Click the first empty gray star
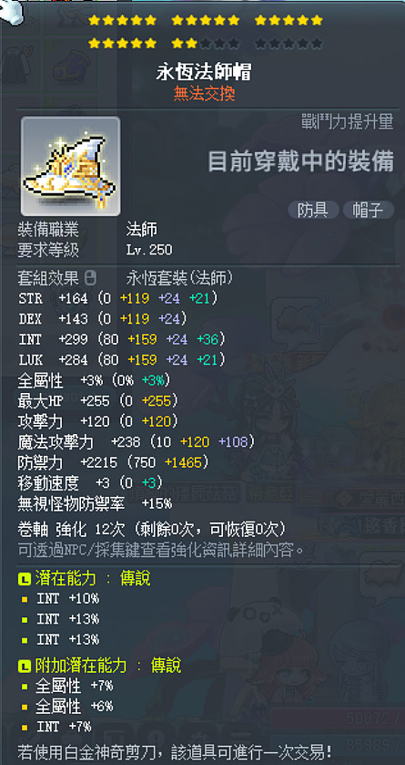405x765 pixels. pyautogui.click(x=206, y=44)
